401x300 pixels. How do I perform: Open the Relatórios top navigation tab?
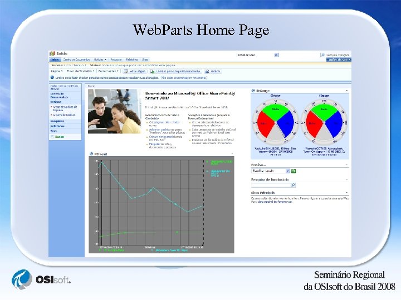[x=132, y=59]
